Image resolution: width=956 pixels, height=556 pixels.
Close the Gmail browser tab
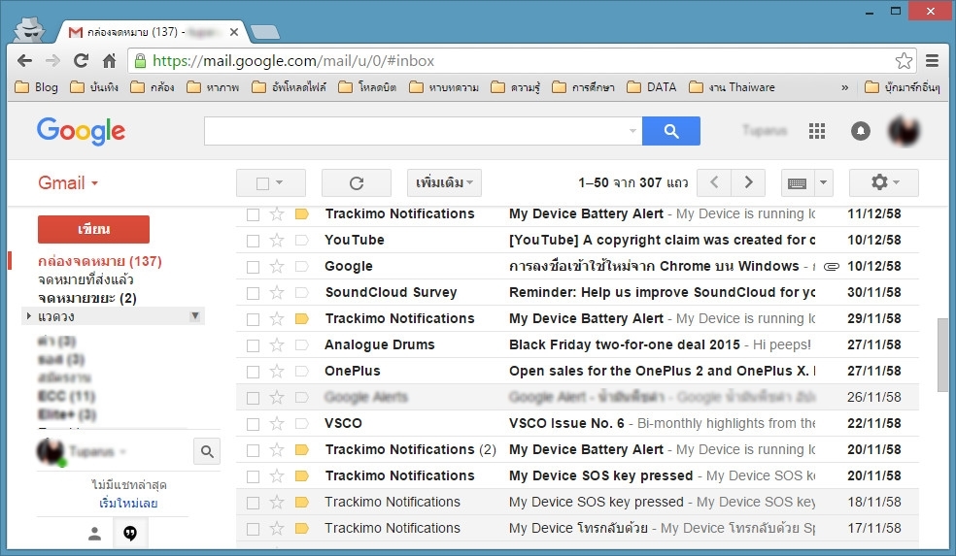click(x=234, y=32)
